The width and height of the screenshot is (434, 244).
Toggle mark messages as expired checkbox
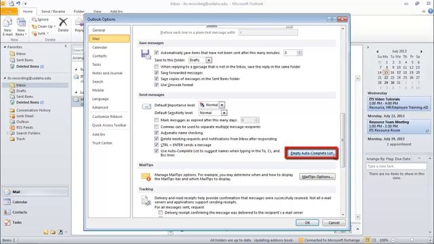coord(157,120)
